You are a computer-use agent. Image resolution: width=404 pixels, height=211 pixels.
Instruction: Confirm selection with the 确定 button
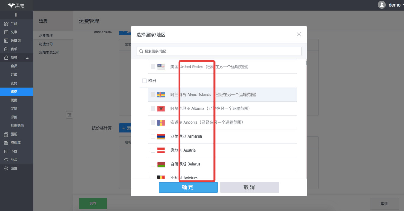pos(188,187)
